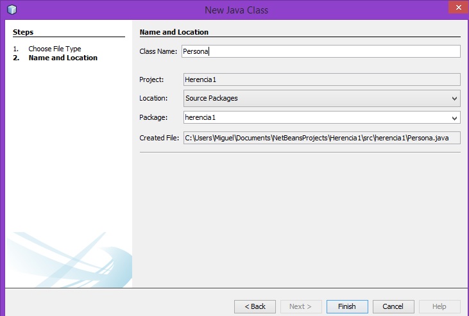Viewport: 469px width, 316px height.
Task: Click the Class Name label
Action: (x=158, y=51)
